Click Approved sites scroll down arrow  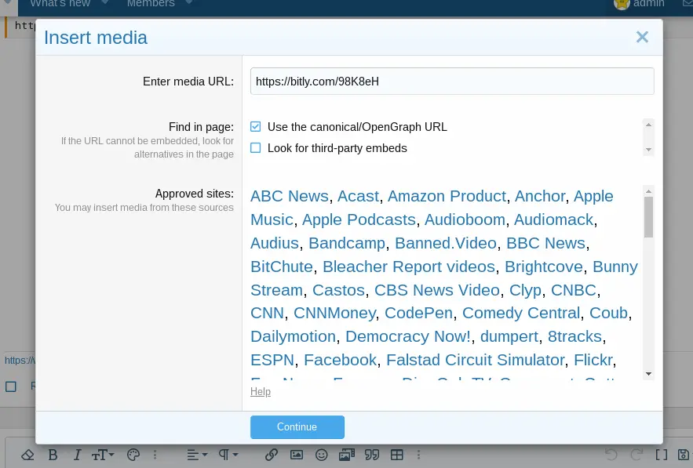(x=648, y=374)
